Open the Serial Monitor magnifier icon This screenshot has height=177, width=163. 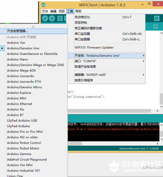(157, 18)
